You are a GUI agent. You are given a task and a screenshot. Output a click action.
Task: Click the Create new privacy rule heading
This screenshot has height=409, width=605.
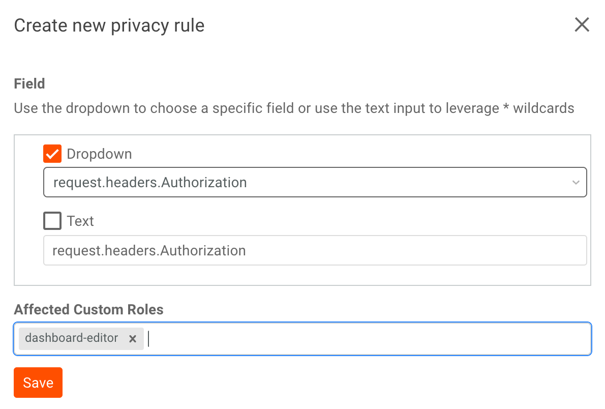click(109, 25)
